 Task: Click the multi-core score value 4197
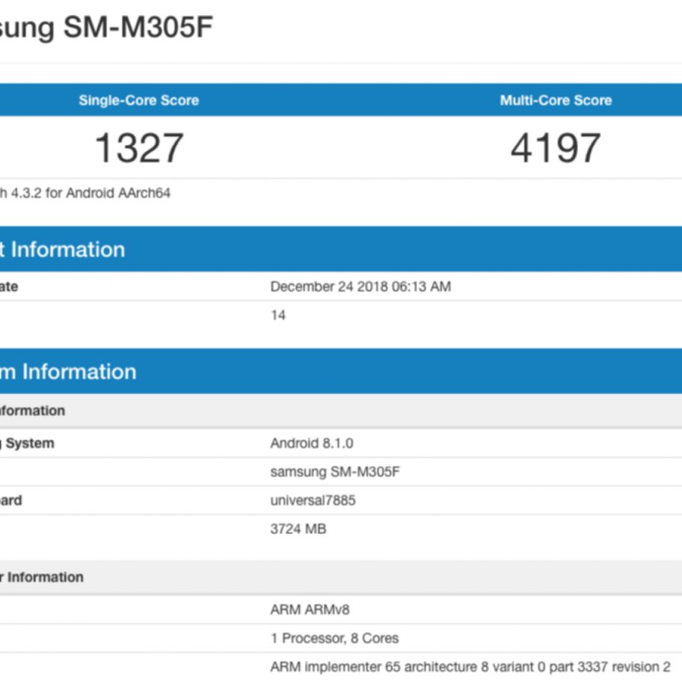pyautogui.click(x=556, y=147)
